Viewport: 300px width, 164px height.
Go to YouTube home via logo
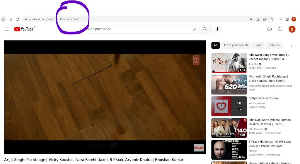click(x=24, y=29)
